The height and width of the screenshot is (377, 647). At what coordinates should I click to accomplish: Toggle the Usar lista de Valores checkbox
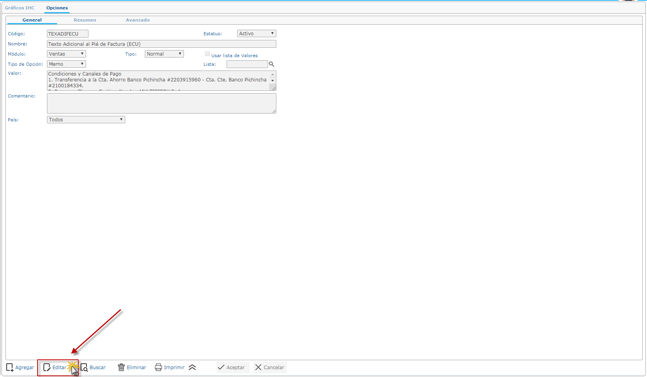click(x=207, y=54)
